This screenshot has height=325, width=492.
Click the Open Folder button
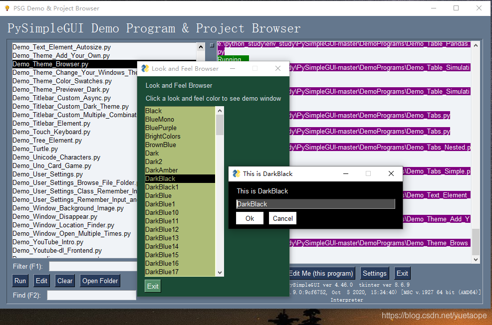100,281
